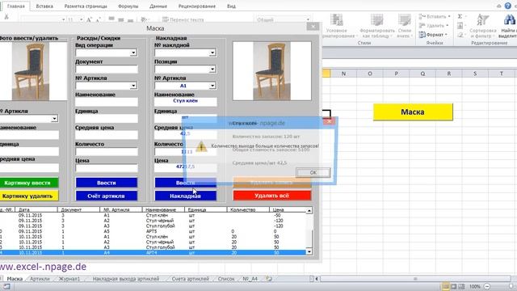Switch to Page Break Preview in status bar
Viewport: 517px width, 291px height.
pos(461,286)
